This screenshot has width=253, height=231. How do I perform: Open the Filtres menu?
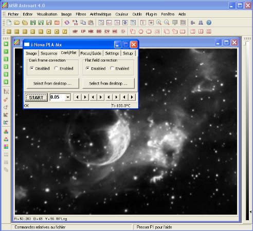(81, 14)
